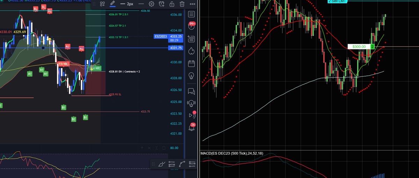Select the curve path tool icon
419x178 pixels.
point(182,164)
